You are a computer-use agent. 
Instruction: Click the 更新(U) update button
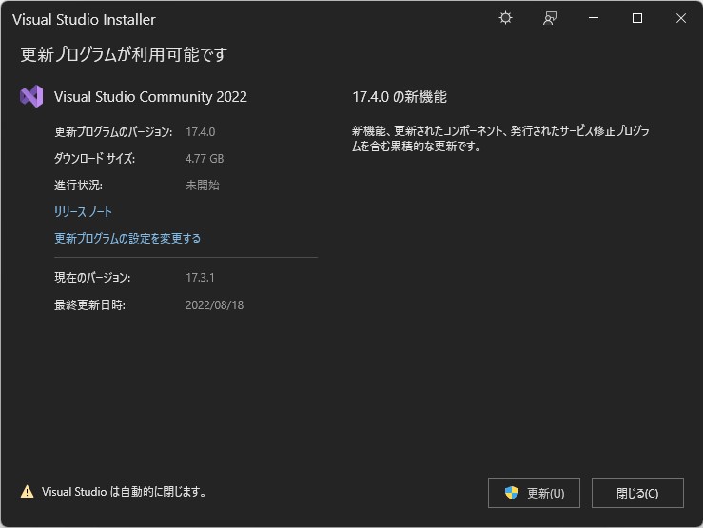click(534, 493)
